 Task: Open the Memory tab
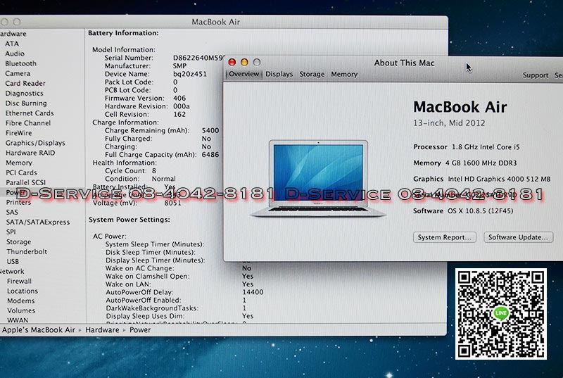click(344, 74)
